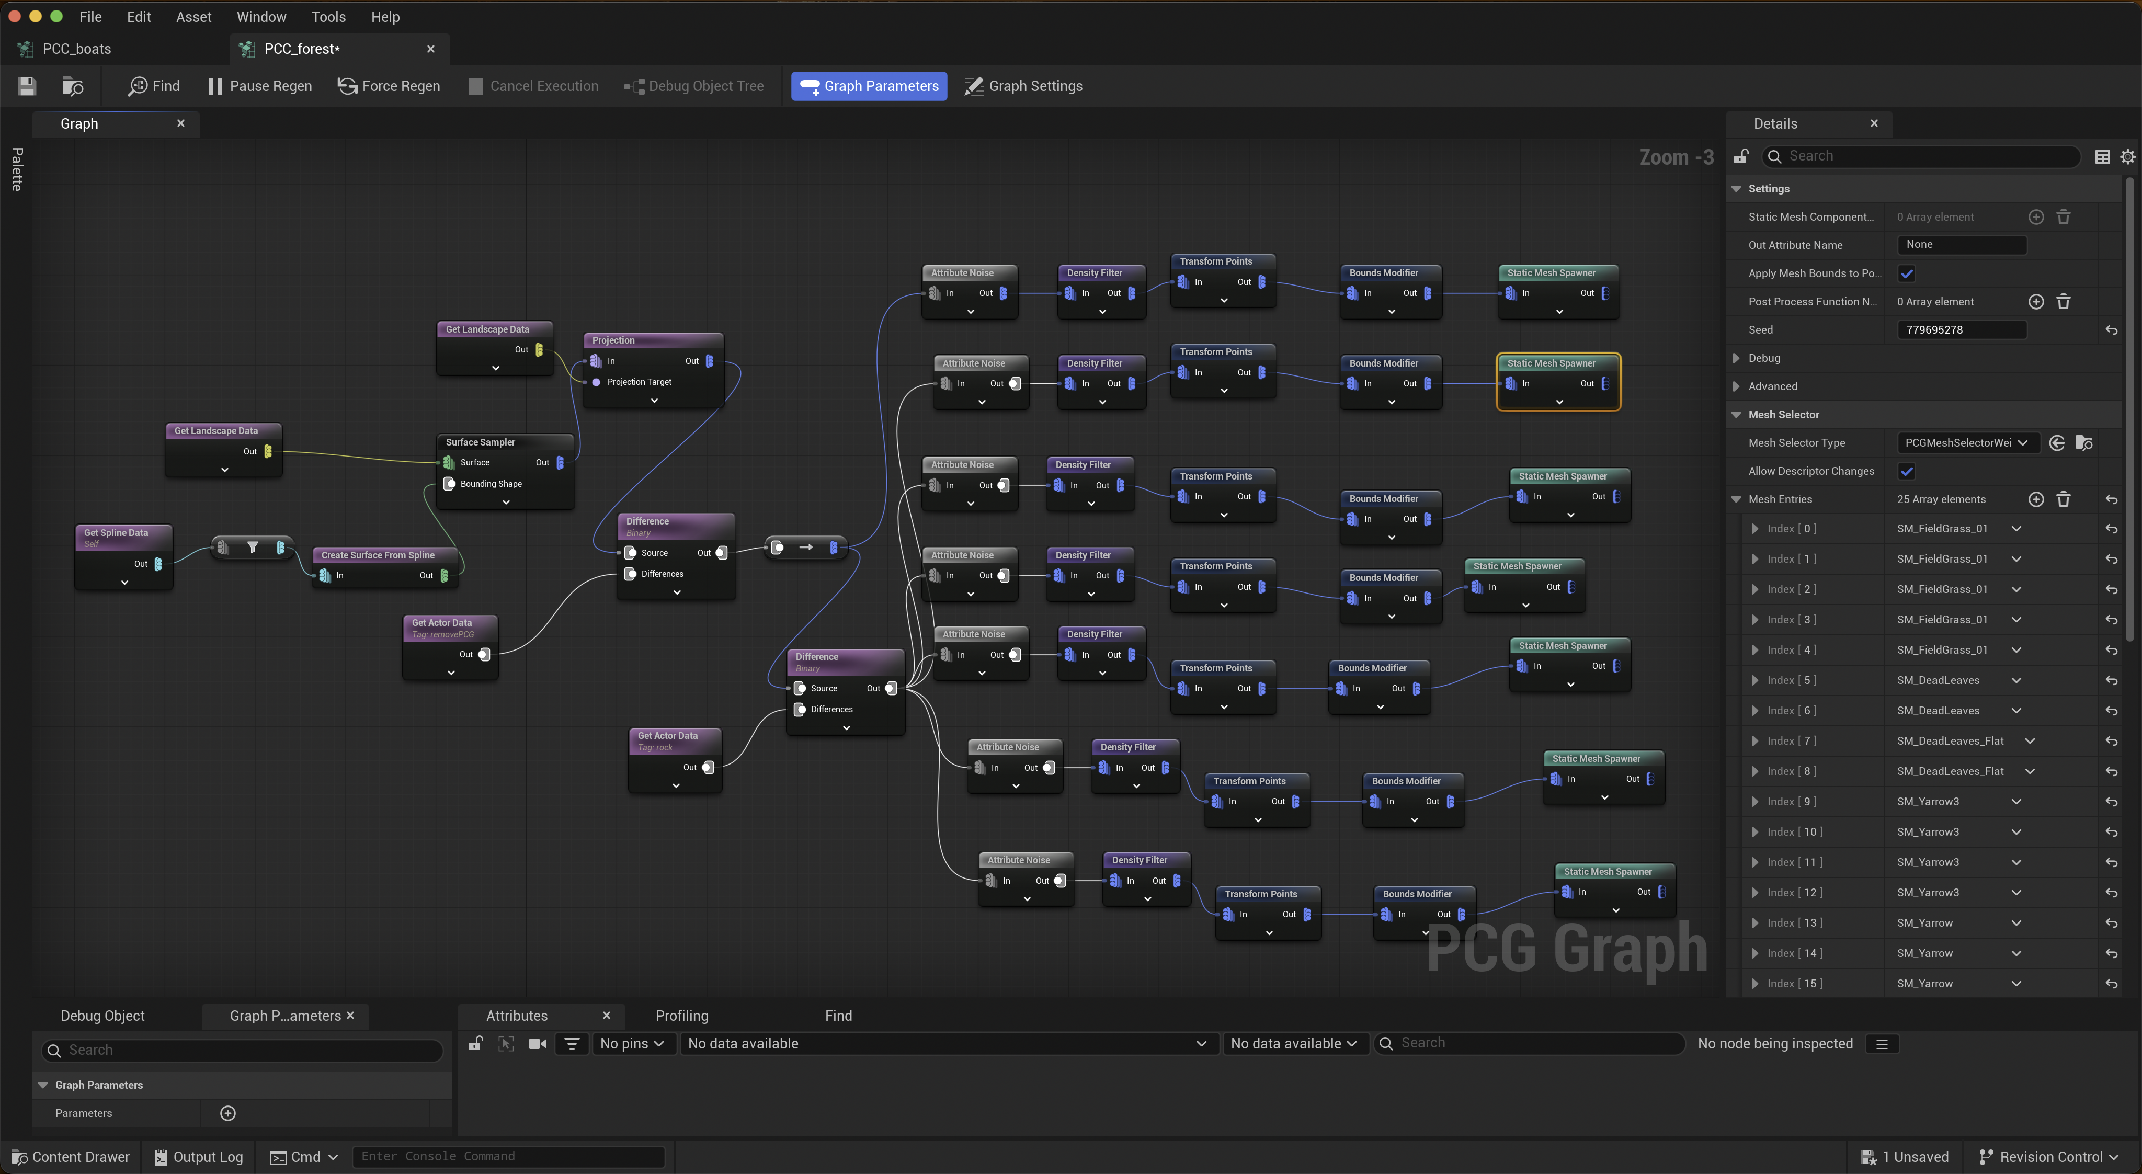Image resolution: width=2142 pixels, height=1174 pixels.
Task: Click the Force Regen toolbar button
Action: [389, 86]
